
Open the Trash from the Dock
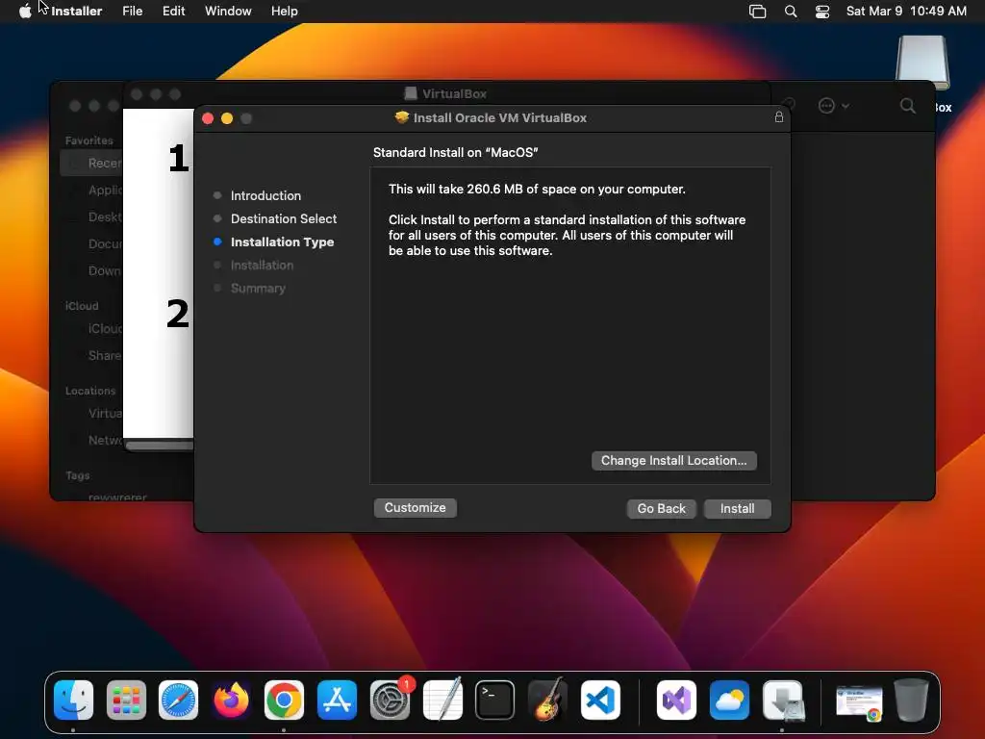click(911, 701)
